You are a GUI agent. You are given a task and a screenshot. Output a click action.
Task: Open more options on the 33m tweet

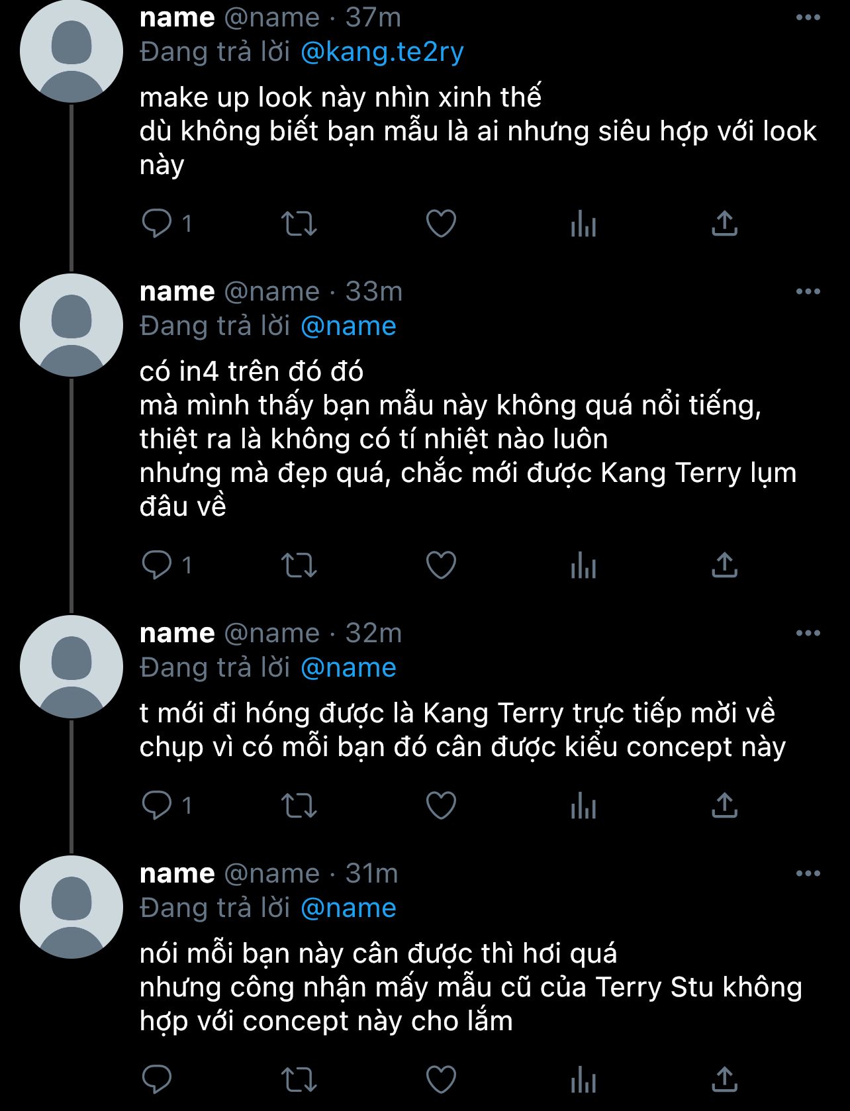(x=808, y=291)
